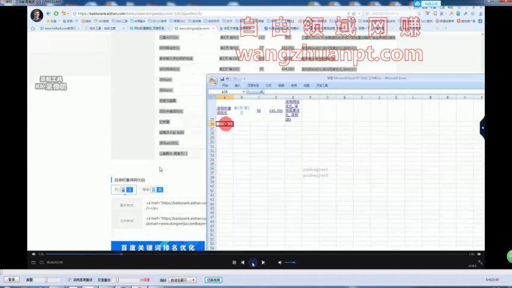Screen dimensions: 512x288
Task: Open the Excel 插入 ribbon tab
Action: (x=237, y=86)
